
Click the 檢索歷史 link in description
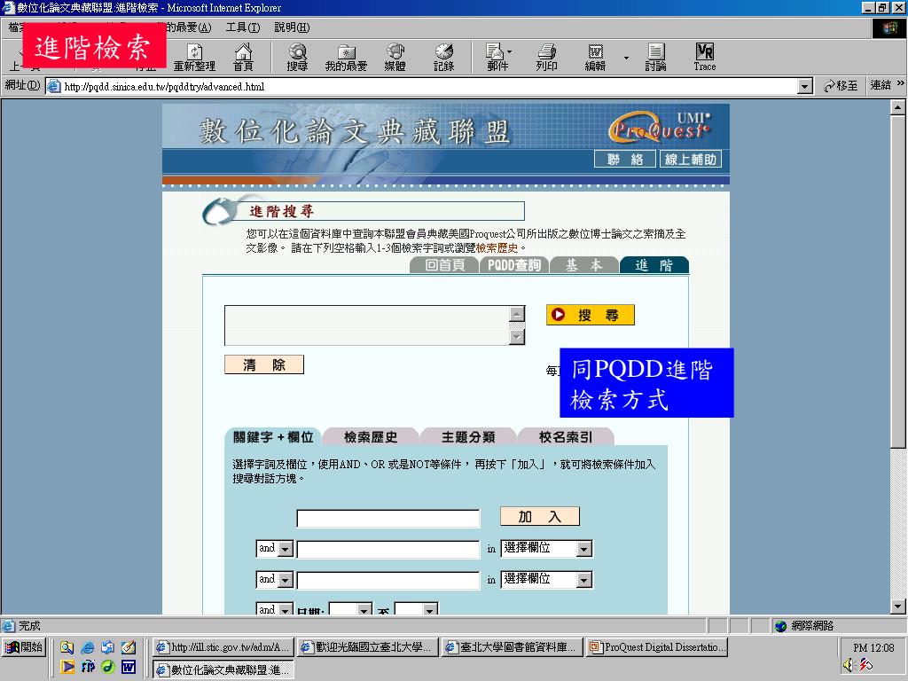[497, 248]
